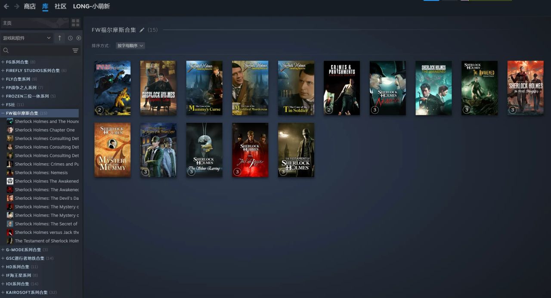The height and width of the screenshot is (298, 551).
Task: Click the pencil to rename FW福尔摩斯合集
Action: pos(142,30)
